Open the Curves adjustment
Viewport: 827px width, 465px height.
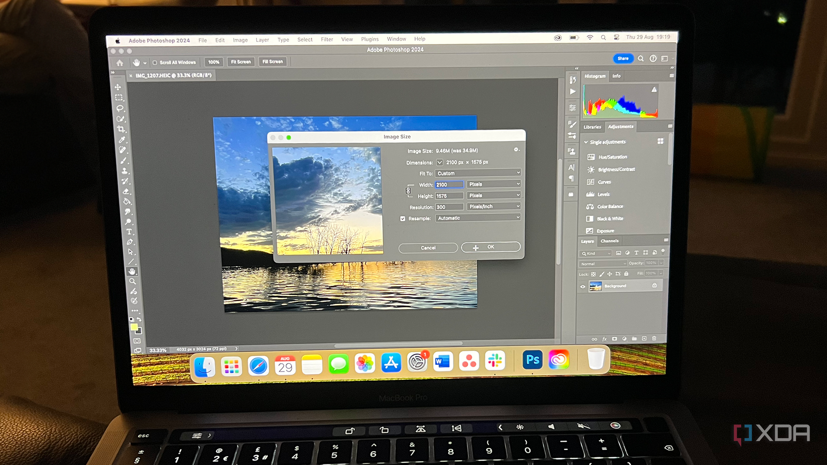604,182
